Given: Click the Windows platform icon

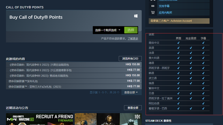Looking at the screenshot, I should click(136, 16).
